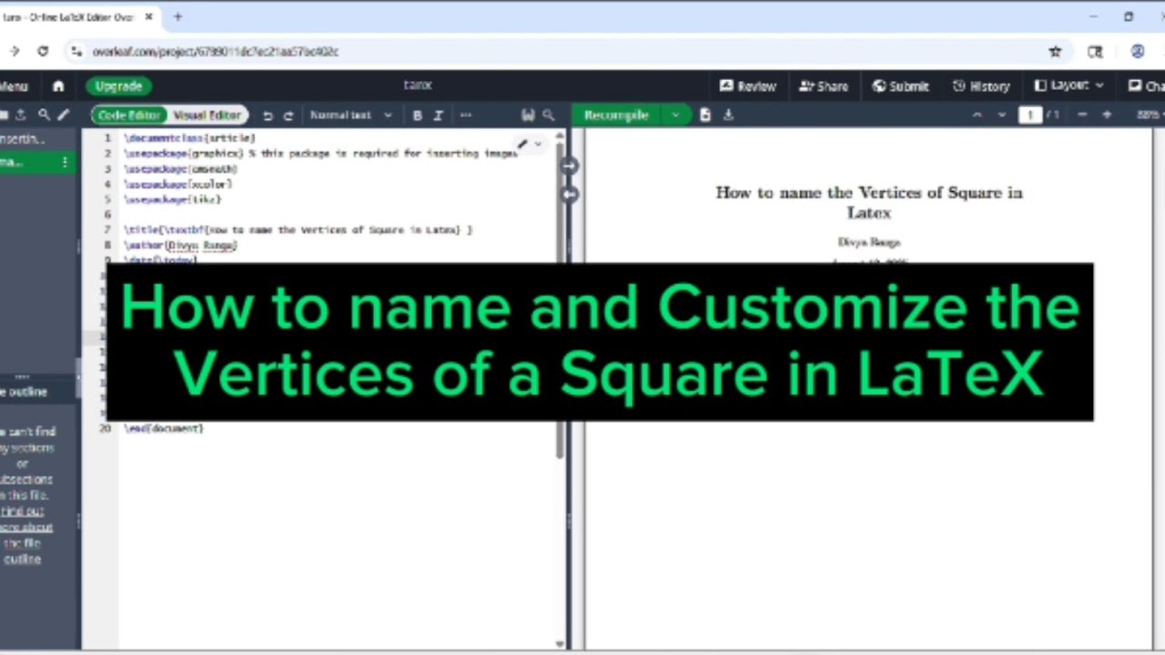The height and width of the screenshot is (655, 1165).
Task: Toggle bold formatting
Action: coord(417,116)
